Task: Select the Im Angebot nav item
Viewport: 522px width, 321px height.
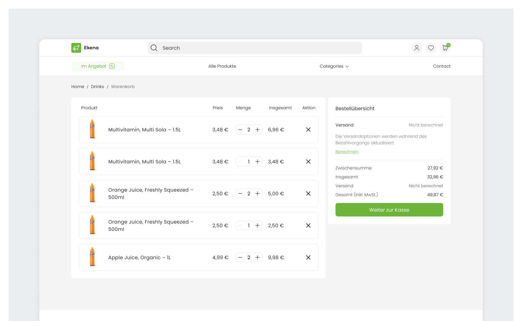Action: click(94, 66)
